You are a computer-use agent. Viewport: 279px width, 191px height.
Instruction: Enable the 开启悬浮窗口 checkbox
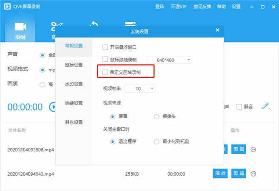tap(105, 47)
